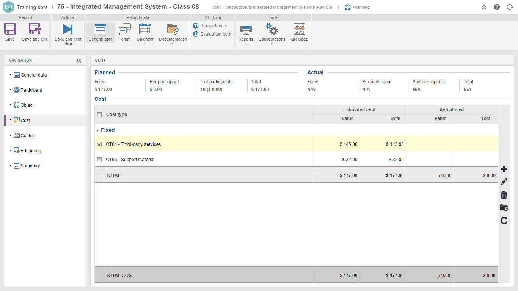Edit selected cost with pencil icon
Viewport: 518px width, 291px height.
click(x=504, y=182)
